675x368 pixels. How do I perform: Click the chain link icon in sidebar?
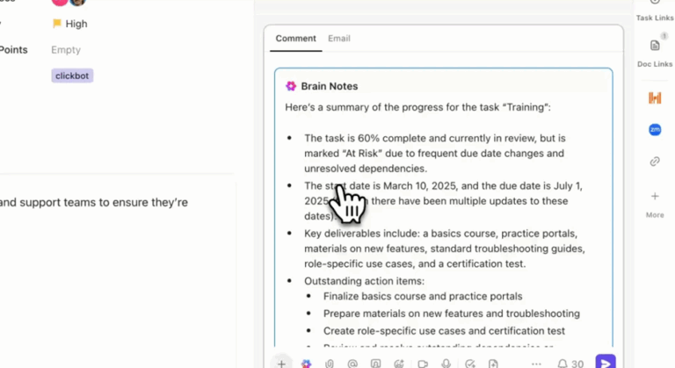[x=655, y=162]
